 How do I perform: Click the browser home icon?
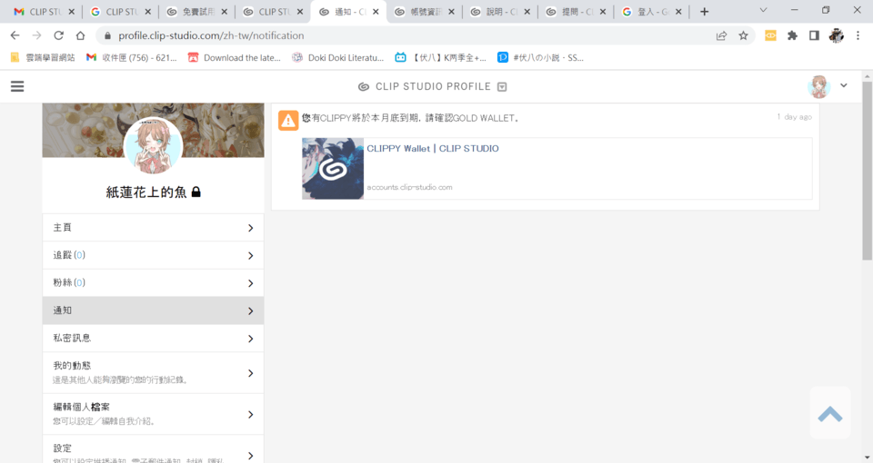80,35
